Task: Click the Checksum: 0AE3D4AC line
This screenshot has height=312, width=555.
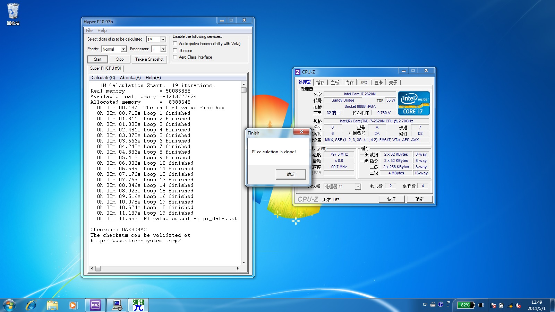Action: pyautogui.click(x=119, y=229)
